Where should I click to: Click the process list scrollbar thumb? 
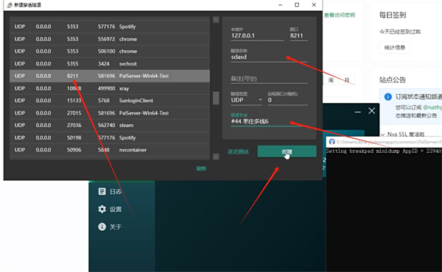216,98
